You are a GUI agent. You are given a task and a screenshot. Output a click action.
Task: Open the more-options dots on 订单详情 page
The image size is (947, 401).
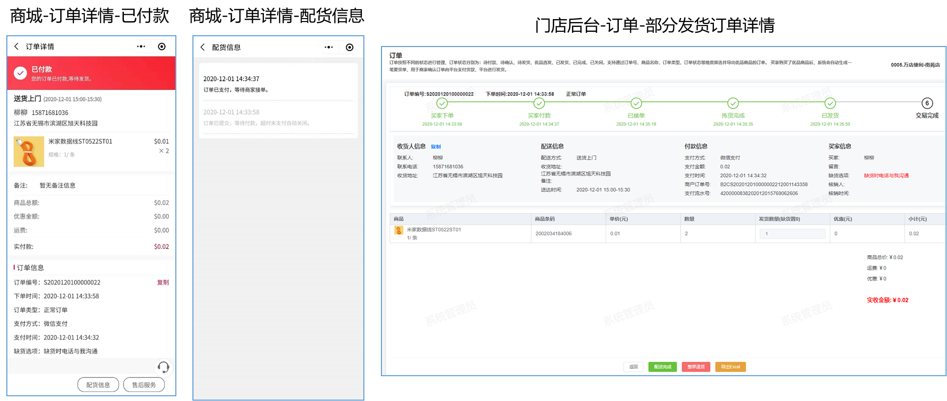tap(141, 47)
